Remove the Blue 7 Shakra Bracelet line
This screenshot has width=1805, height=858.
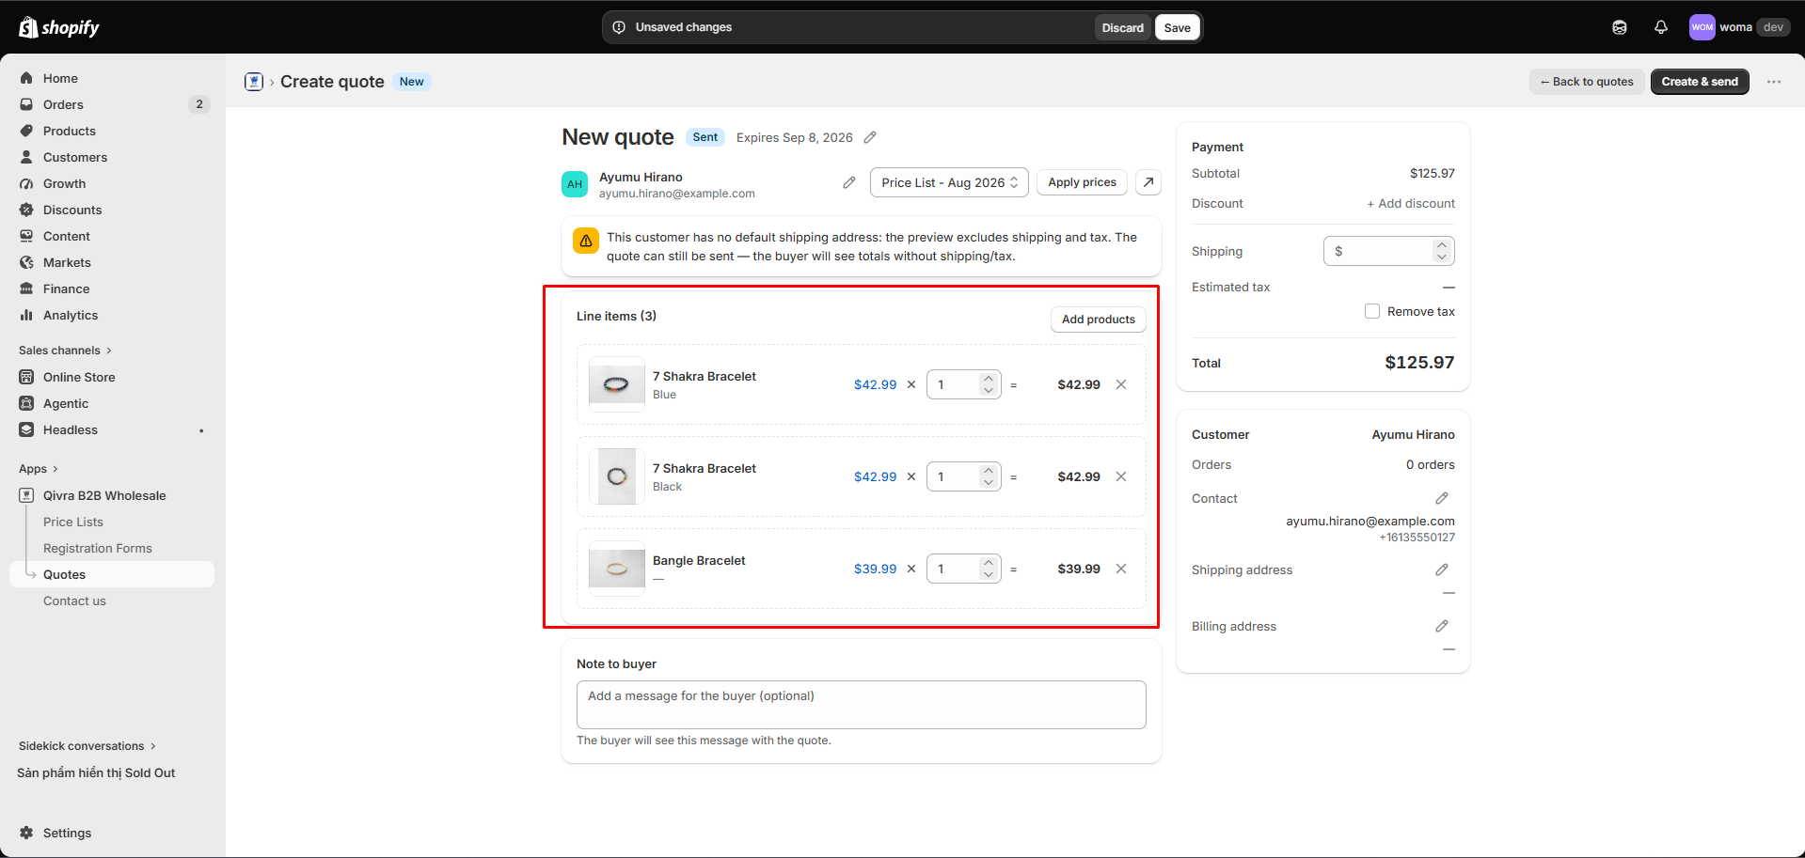(x=1121, y=384)
